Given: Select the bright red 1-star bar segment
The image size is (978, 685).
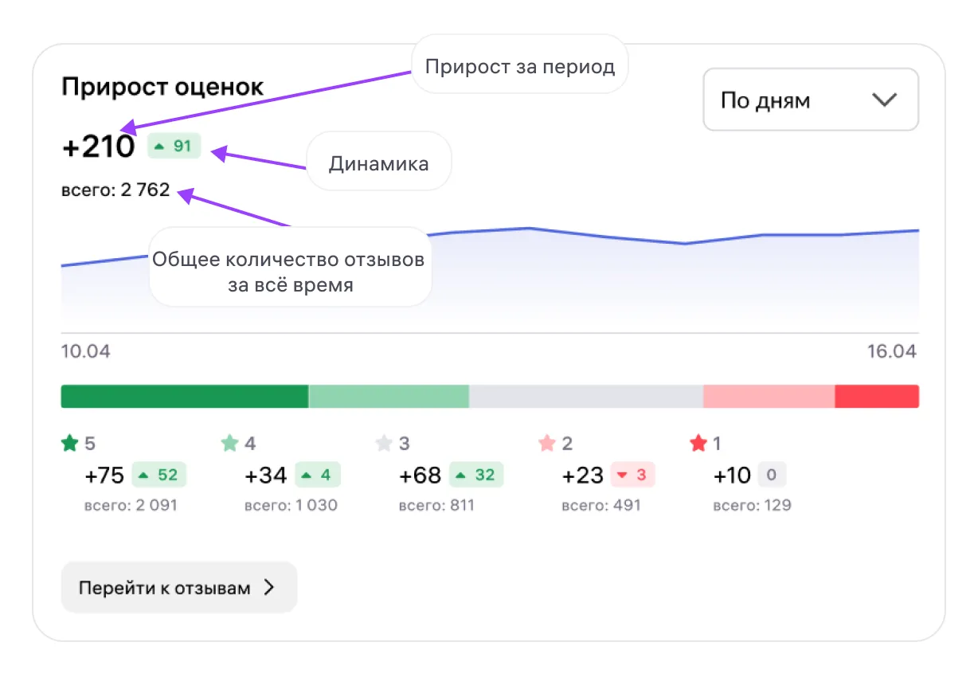Looking at the screenshot, I should click(x=877, y=397).
